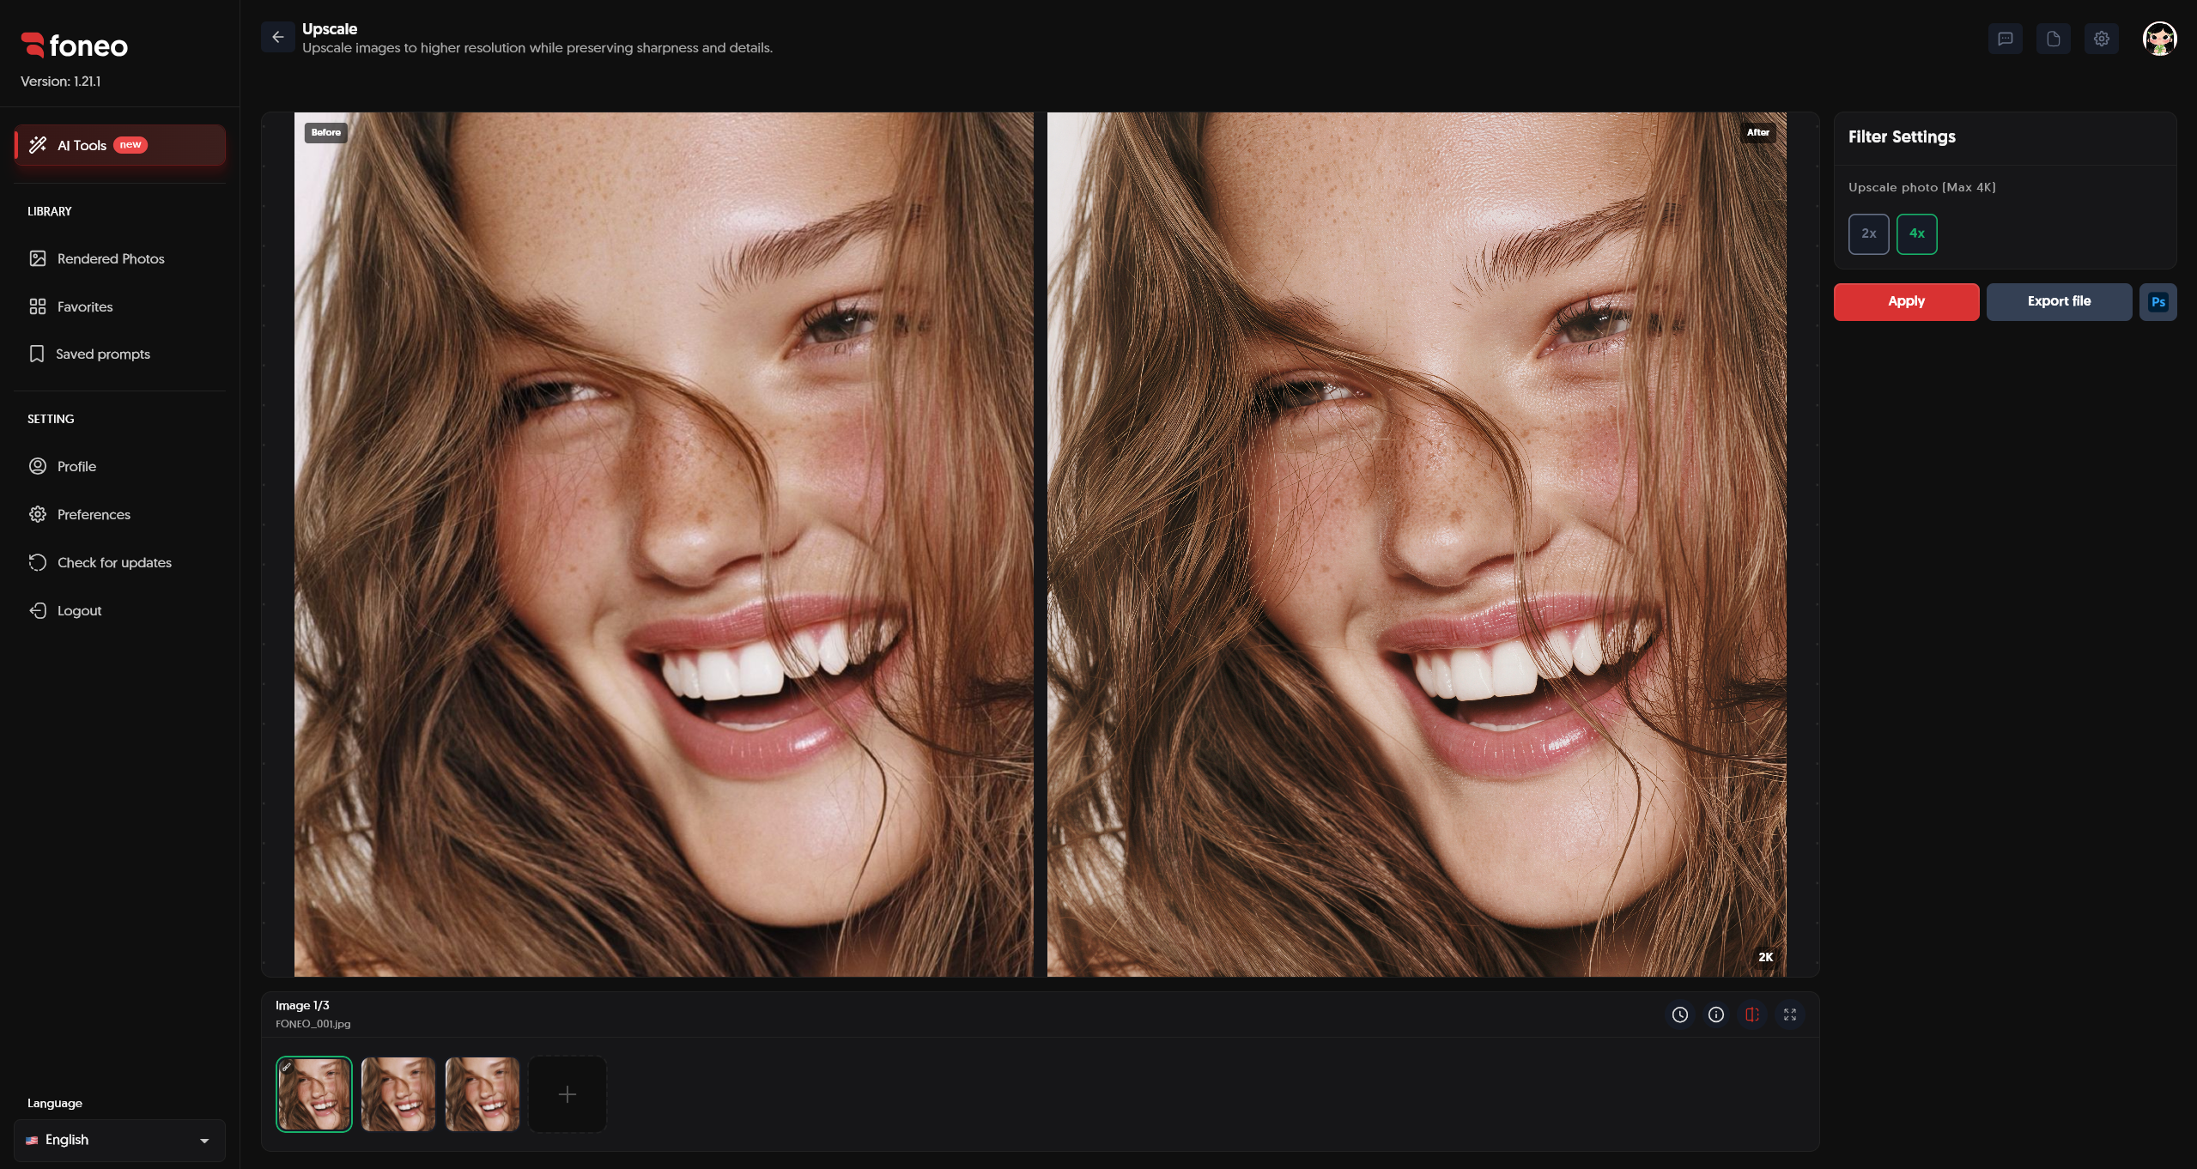
Task: Select the 2x upscale option
Action: pos(1868,233)
